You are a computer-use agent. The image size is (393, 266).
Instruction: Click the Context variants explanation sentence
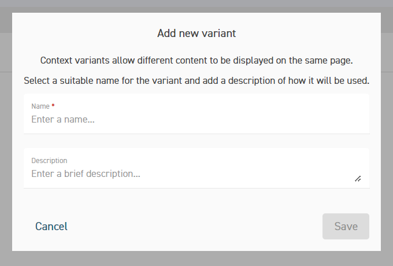(x=196, y=60)
